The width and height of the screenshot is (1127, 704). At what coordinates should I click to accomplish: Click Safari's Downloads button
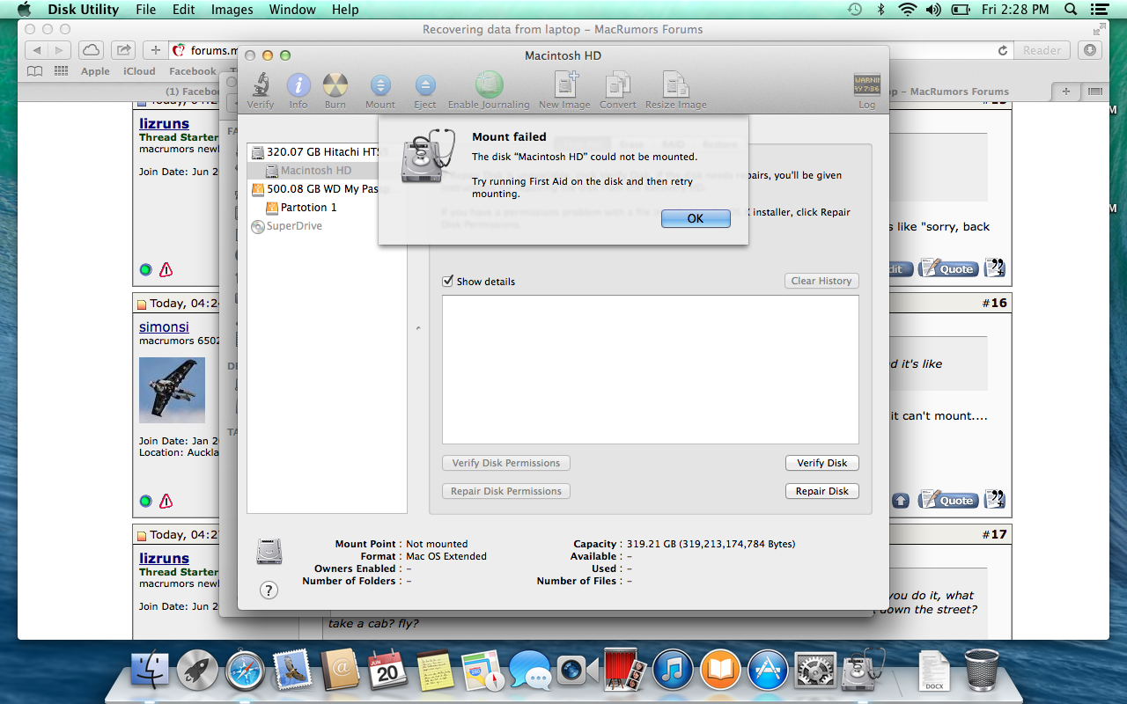coord(1090,50)
